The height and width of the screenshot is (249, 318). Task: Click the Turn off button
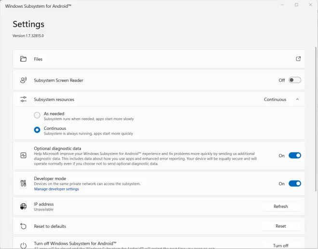pyautogui.click(x=281, y=246)
